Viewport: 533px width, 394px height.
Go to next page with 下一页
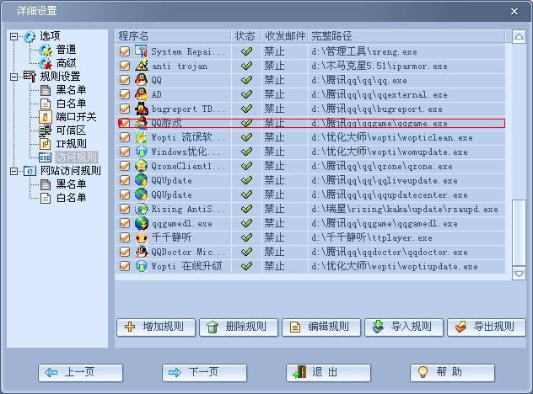point(204,373)
